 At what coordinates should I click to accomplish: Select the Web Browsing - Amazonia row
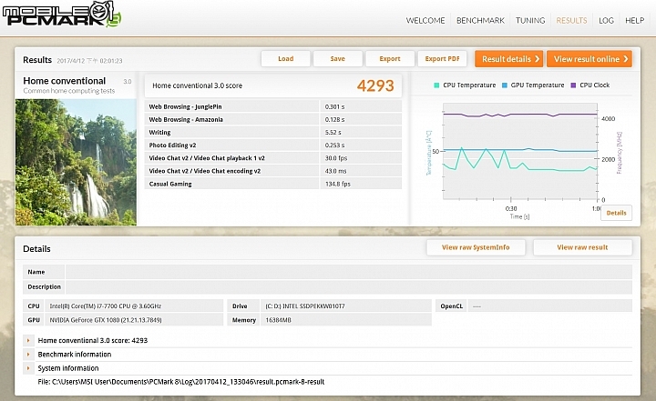tap(273, 119)
